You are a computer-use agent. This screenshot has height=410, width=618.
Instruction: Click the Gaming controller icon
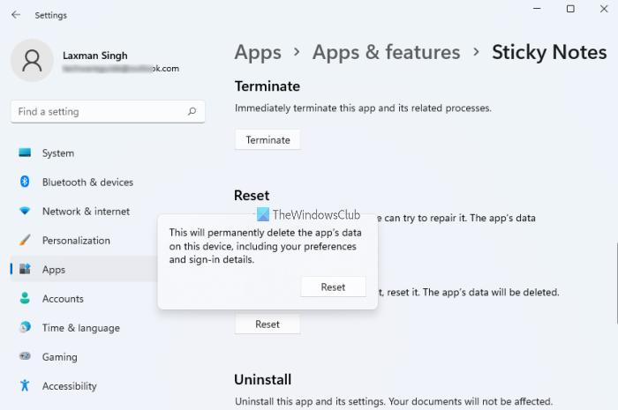pos(25,357)
